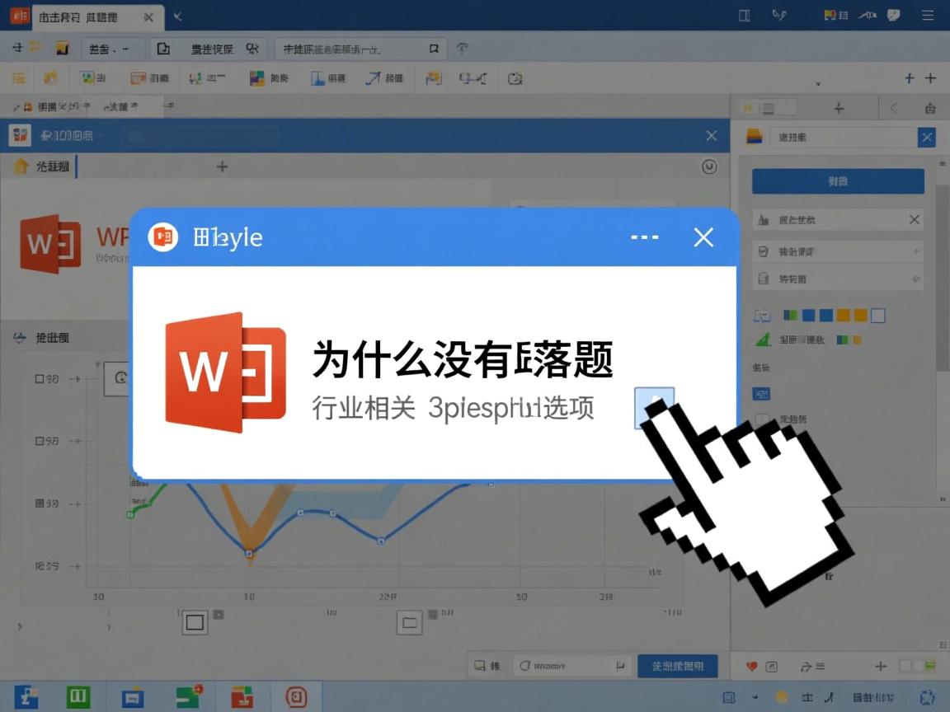Open a new document tab with the plus
The width and height of the screenshot is (950, 712).
(222, 166)
